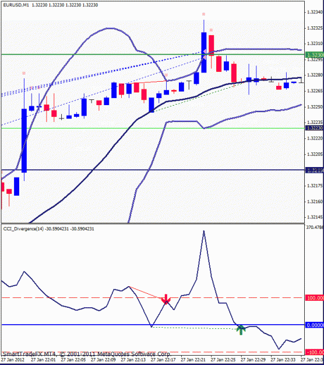Click the 27 Jan 22:05 time label
This screenshot has width=324, height=365.
click(73, 360)
